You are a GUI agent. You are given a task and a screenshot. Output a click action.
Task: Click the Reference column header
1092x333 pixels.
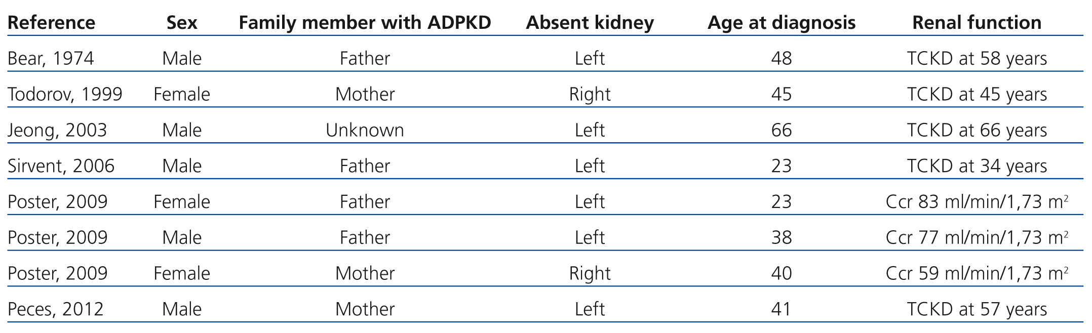pos(51,23)
